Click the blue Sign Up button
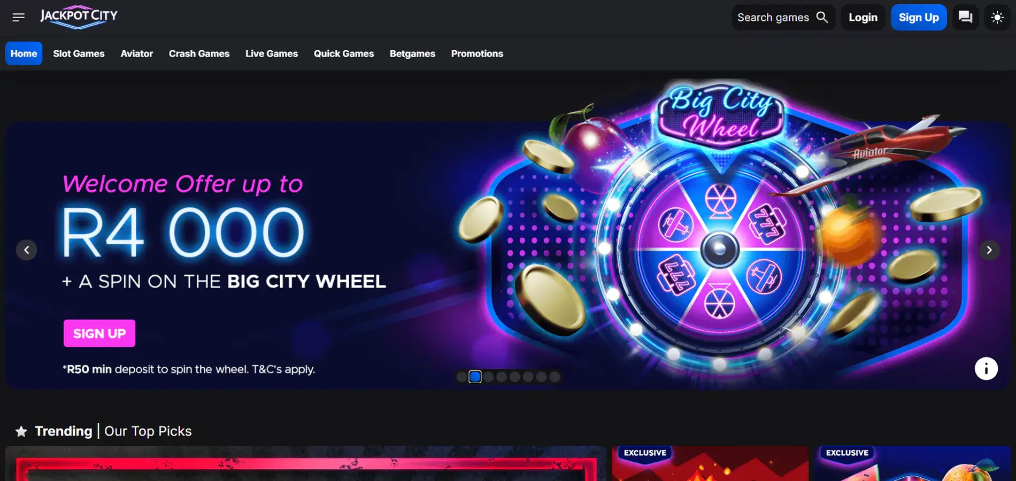Image resolution: width=1016 pixels, height=481 pixels. [919, 17]
